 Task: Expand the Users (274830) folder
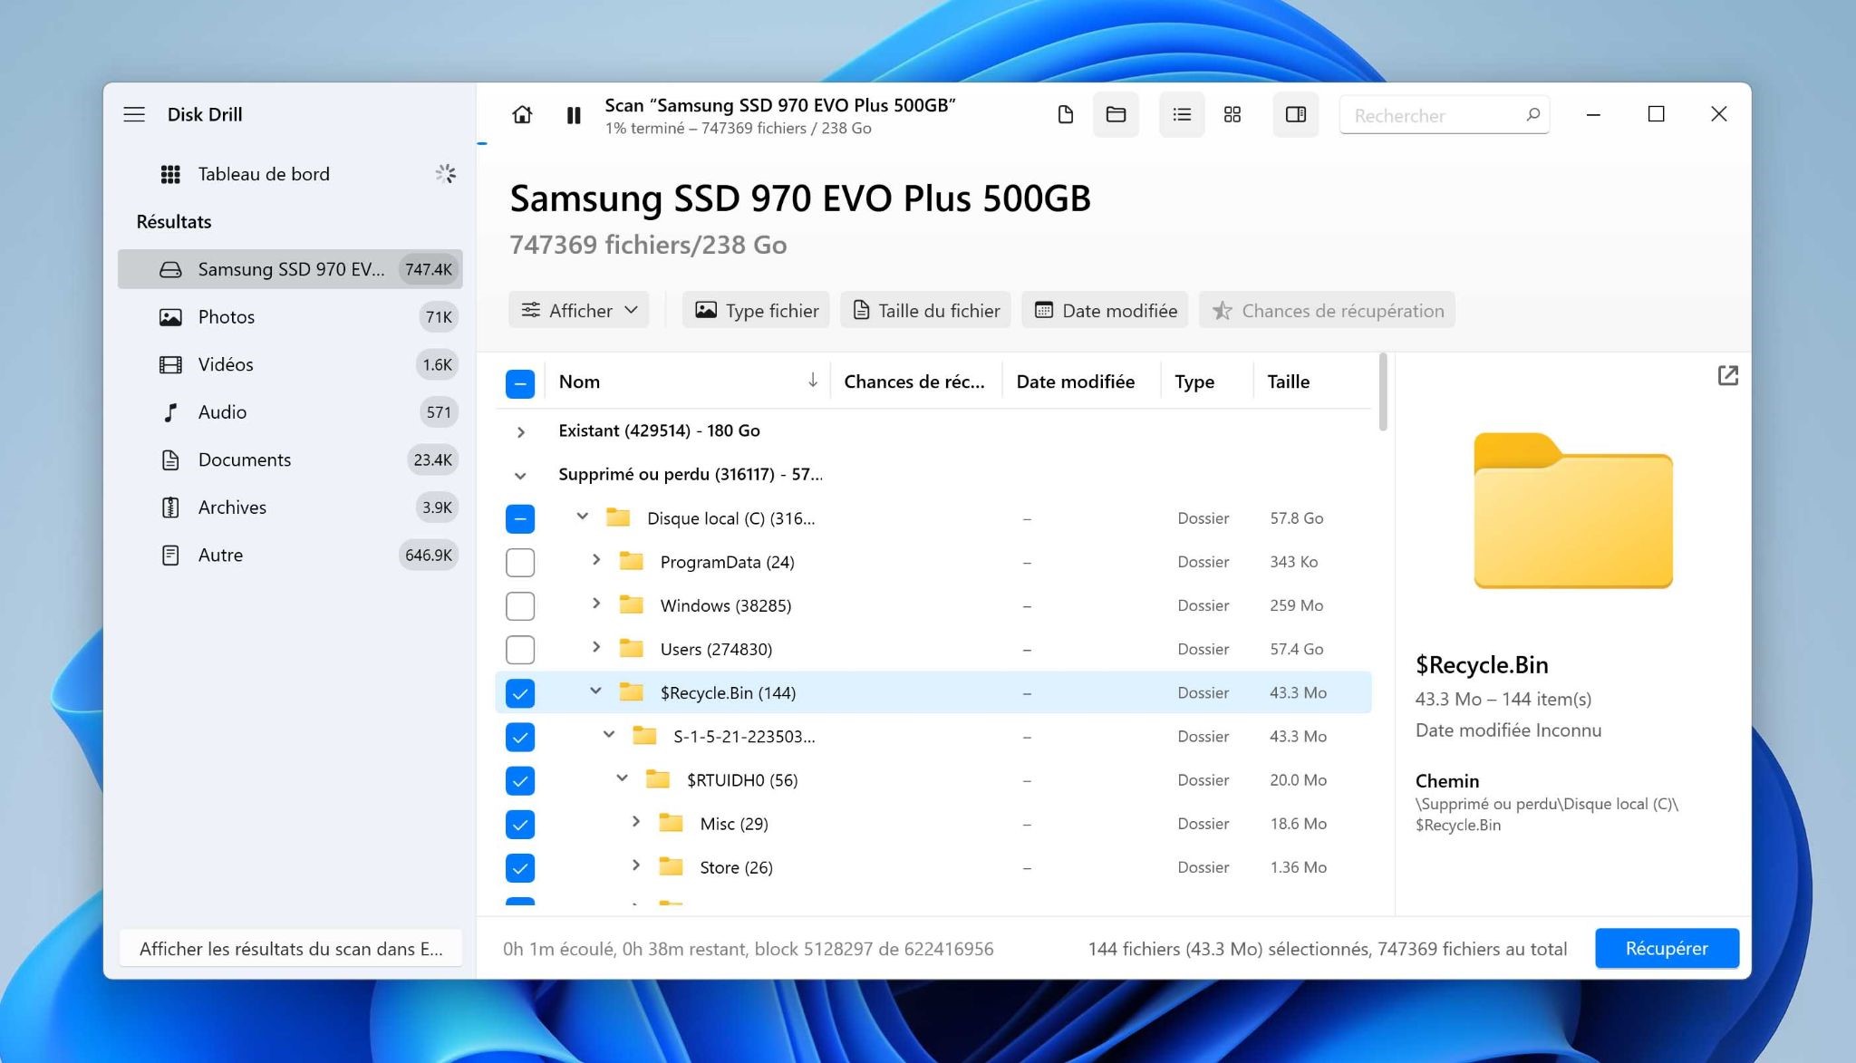(595, 647)
